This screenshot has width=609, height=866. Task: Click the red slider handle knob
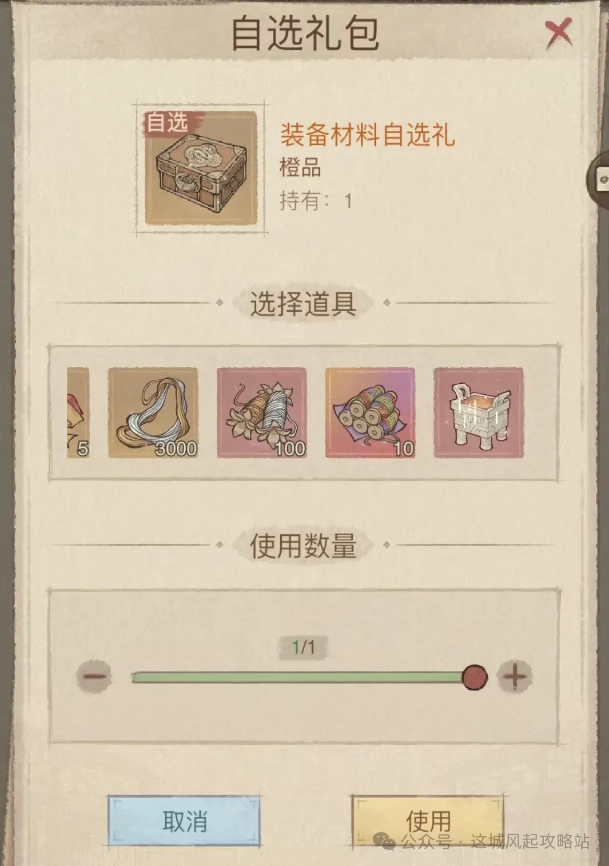(x=475, y=677)
